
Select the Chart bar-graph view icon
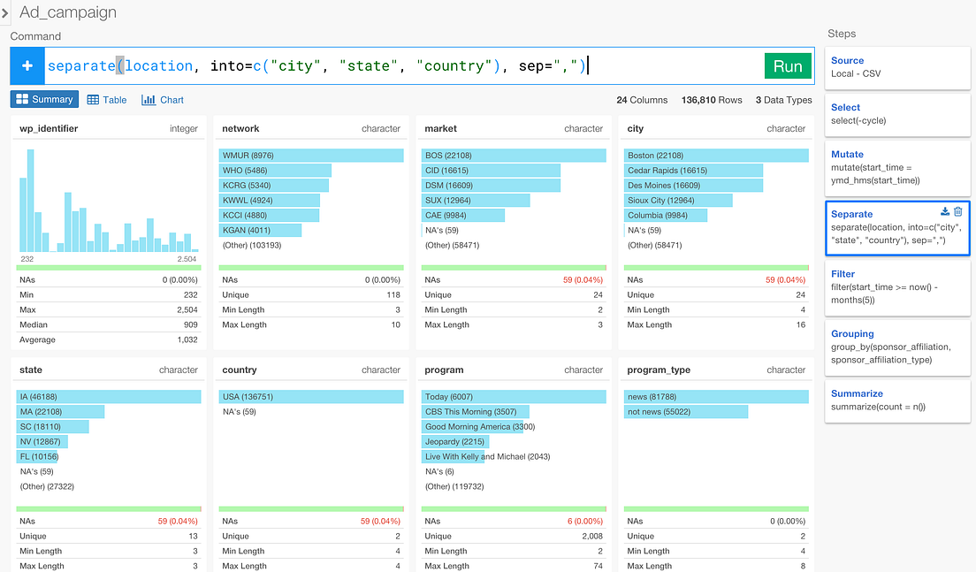click(x=149, y=99)
